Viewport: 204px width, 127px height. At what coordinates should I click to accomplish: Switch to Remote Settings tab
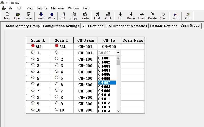pyautogui.click(x=164, y=26)
